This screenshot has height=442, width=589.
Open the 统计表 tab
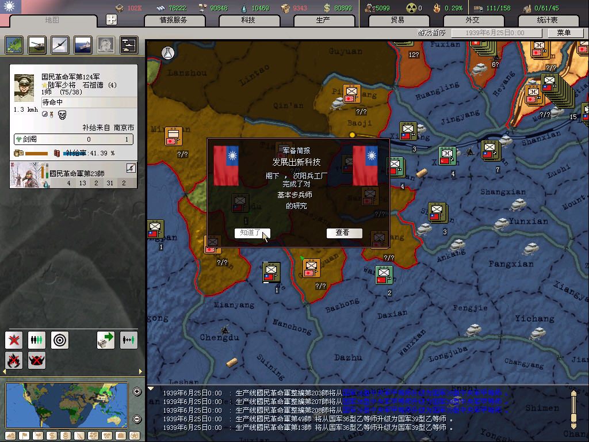548,20
